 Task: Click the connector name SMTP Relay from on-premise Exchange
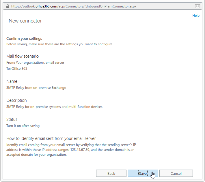pyautogui.click(x=36, y=88)
